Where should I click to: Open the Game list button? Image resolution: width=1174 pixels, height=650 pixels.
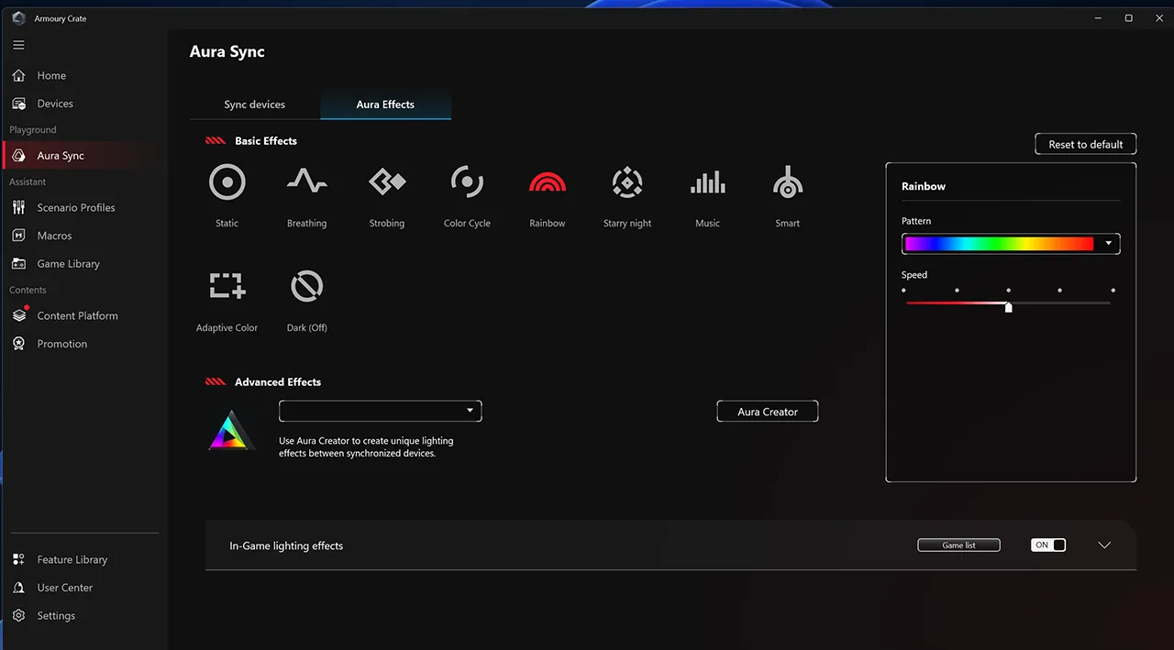[x=958, y=545]
